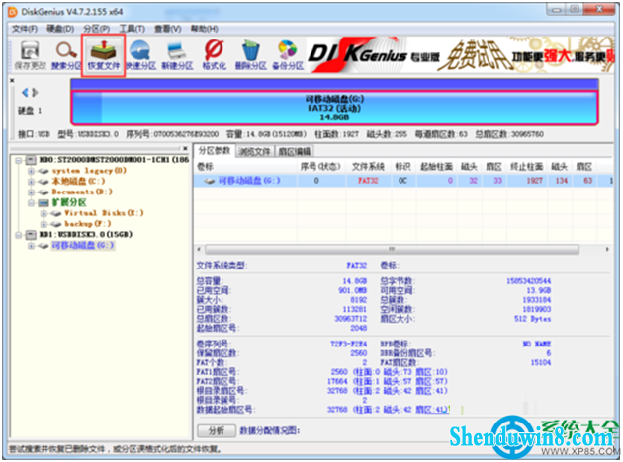Go to next disk with right arrow
Viewport: 623px width, 462px height.
[x=35, y=93]
